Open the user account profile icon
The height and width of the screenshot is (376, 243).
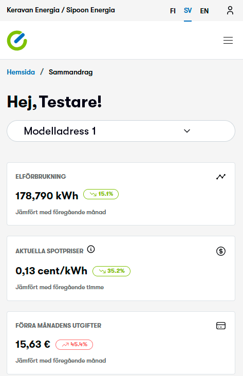230,10
